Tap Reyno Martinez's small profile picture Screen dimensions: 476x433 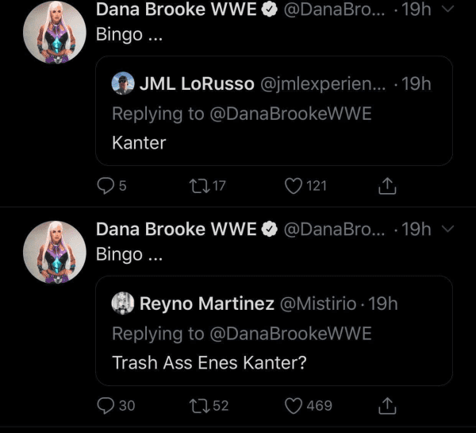pos(123,303)
